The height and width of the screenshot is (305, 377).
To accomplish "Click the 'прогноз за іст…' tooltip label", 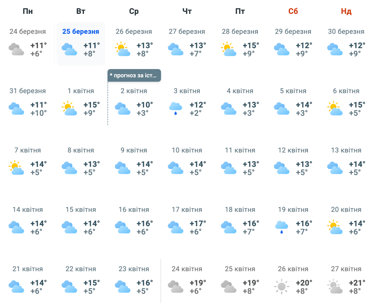I will pyautogui.click(x=134, y=75).
